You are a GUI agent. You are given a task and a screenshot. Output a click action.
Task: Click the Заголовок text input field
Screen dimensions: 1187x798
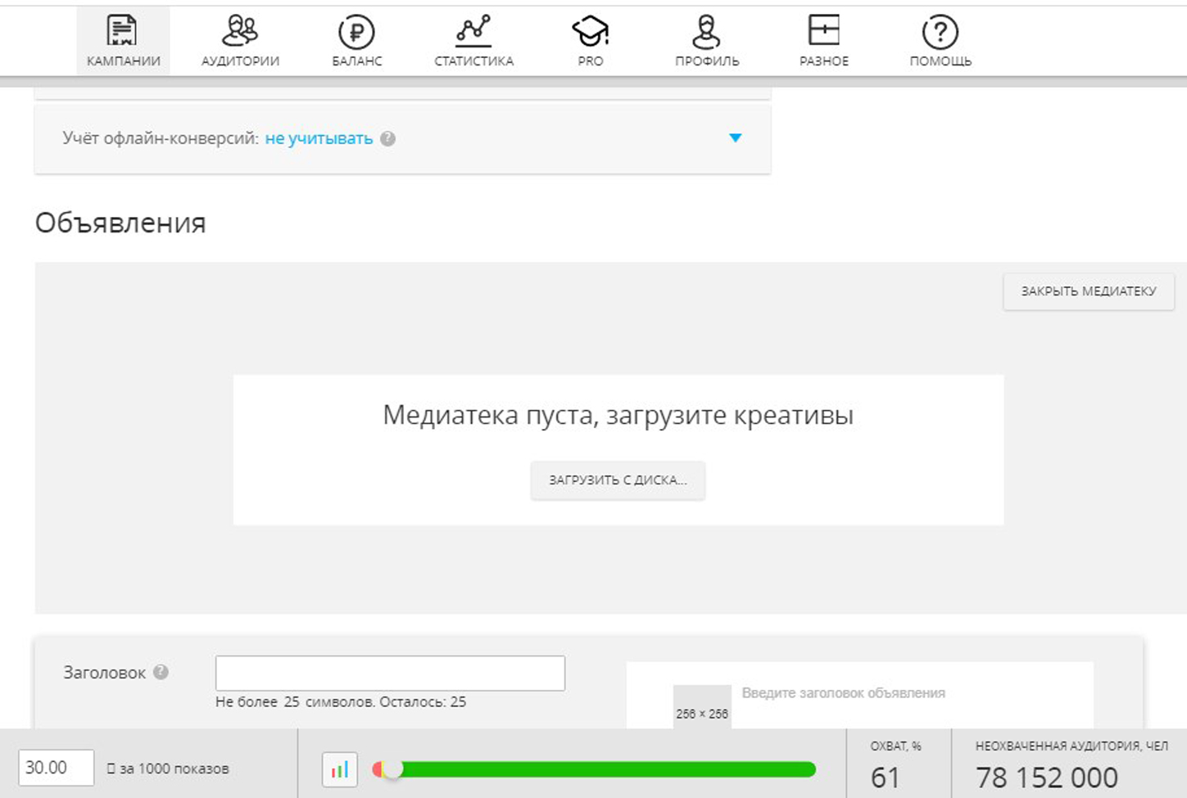390,674
